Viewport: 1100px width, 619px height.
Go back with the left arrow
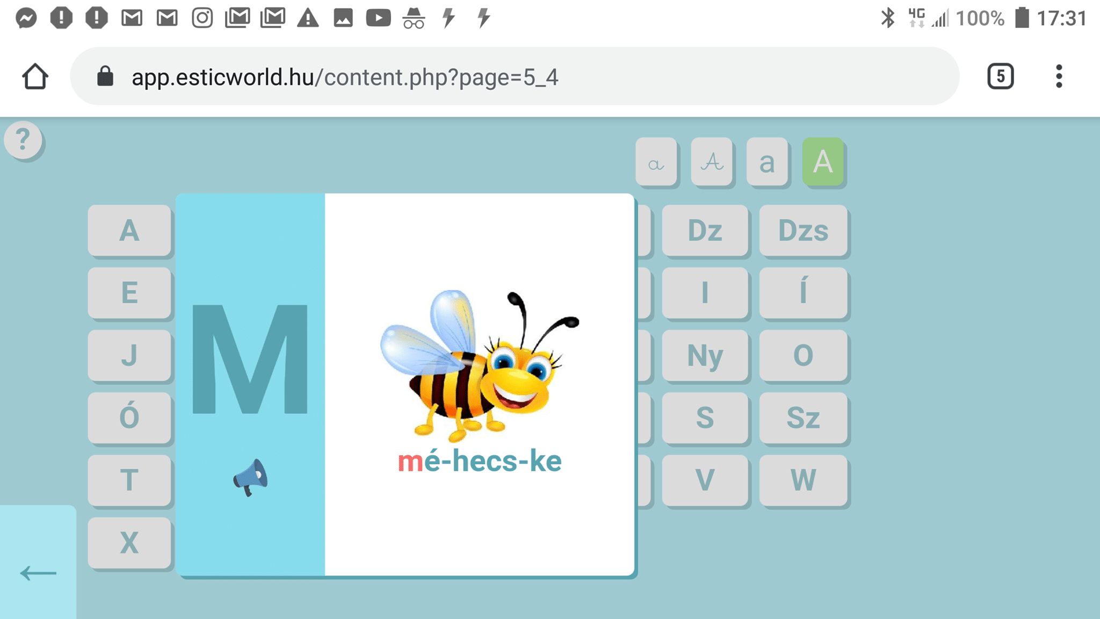coord(38,573)
